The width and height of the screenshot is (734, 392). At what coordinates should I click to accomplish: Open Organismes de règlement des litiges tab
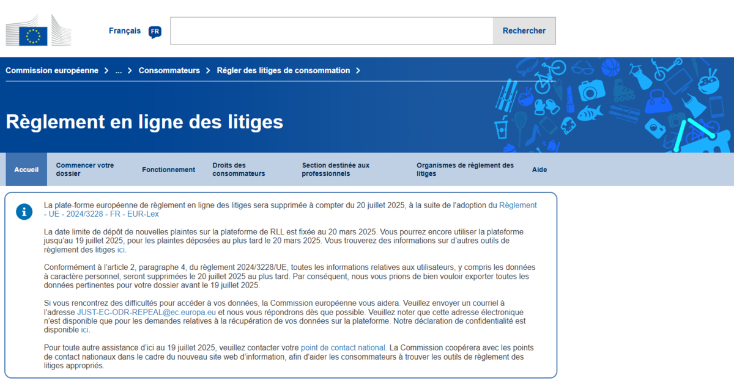pyautogui.click(x=465, y=170)
